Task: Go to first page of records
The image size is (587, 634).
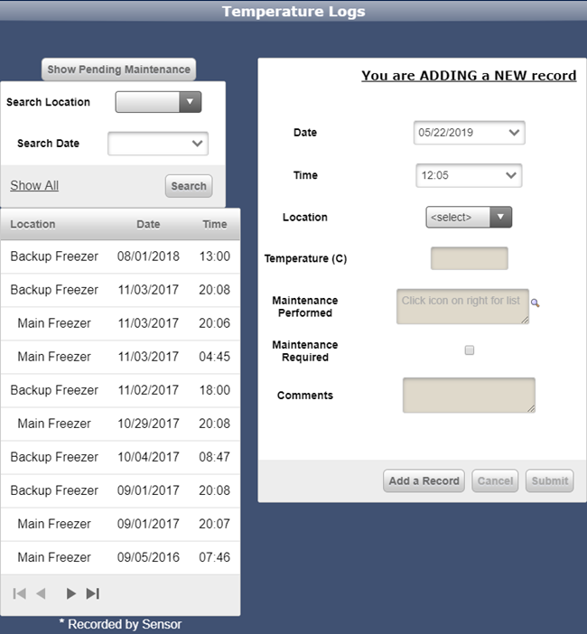Action: tap(19, 593)
